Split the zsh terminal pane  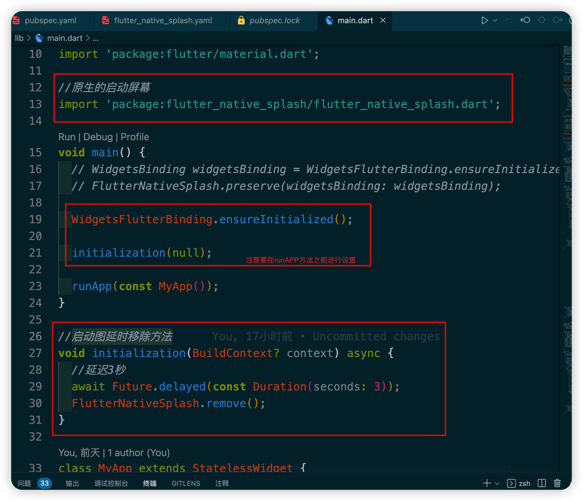[x=541, y=483]
